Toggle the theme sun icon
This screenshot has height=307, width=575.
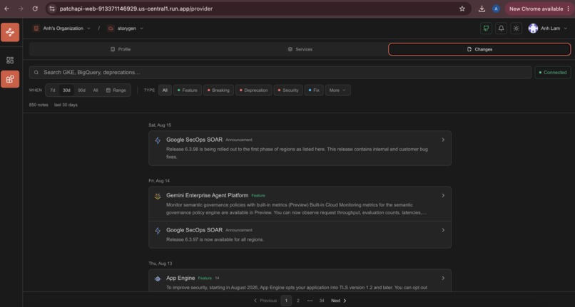click(516, 28)
